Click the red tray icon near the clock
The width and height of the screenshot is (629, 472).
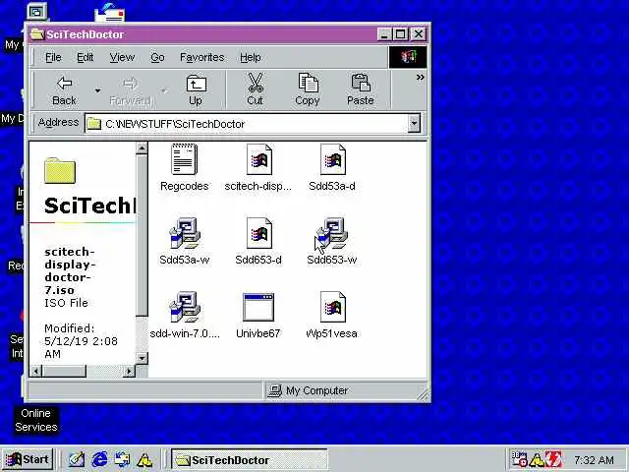point(553,459)
